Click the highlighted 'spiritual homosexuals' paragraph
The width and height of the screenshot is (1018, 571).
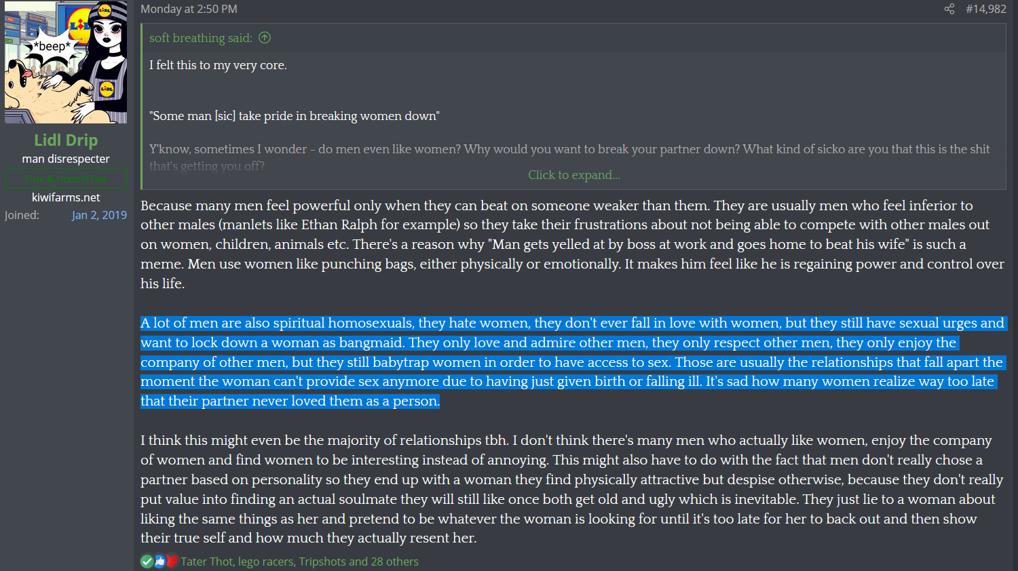point(572,362)
